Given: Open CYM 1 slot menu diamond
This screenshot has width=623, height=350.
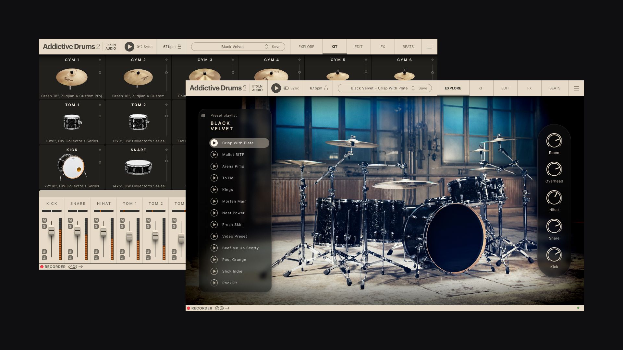Looking at the screenshot, I should click(100, 60).
